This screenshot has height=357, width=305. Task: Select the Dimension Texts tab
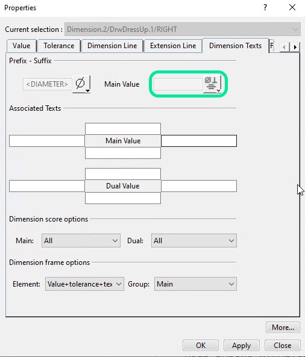tap(235, 46)
